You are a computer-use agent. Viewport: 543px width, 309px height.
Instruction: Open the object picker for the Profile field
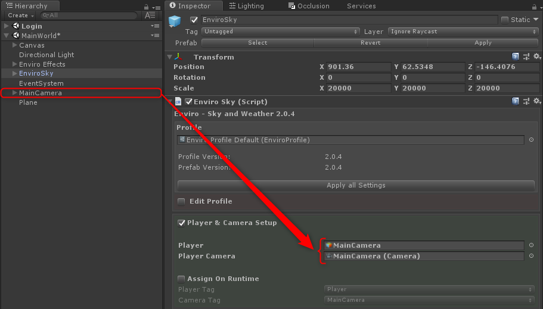(531, 140)
